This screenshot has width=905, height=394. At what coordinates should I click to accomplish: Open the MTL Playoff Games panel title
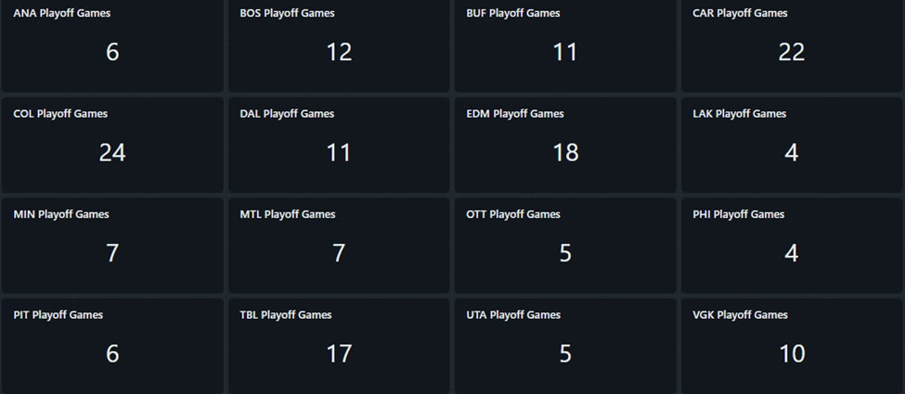click(x=288, y=214)
